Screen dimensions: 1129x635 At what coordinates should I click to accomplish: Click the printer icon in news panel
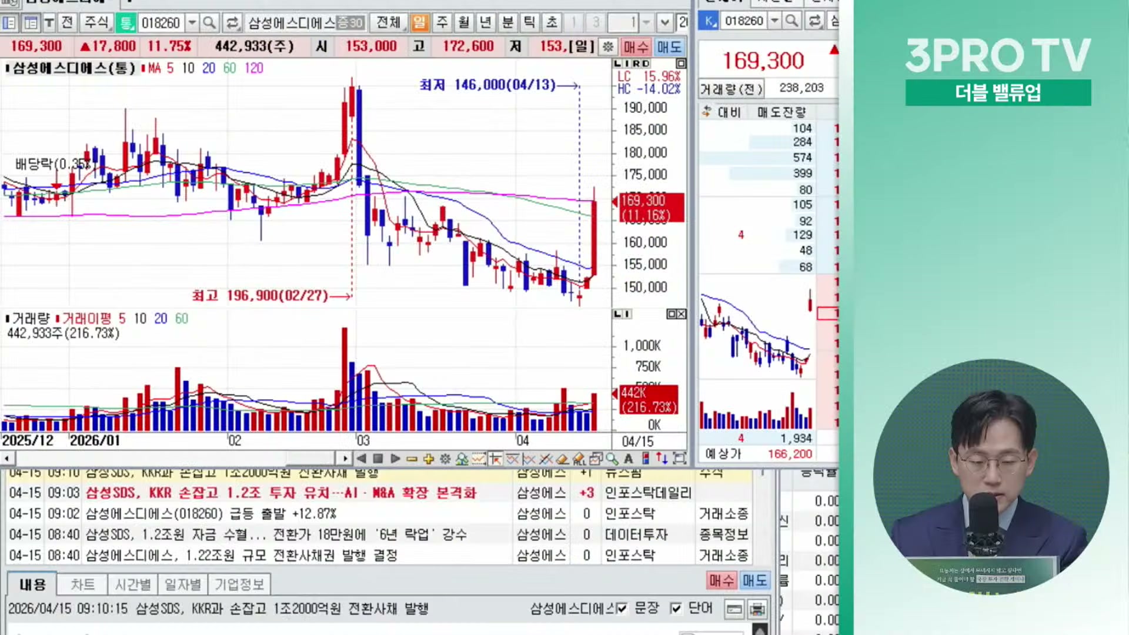pyautogui.click(x=757, y=609)
